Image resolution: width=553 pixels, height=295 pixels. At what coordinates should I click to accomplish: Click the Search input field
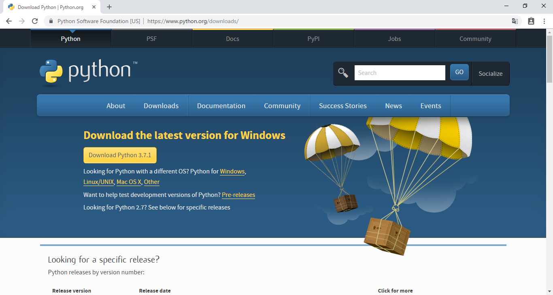coord(400,73)
